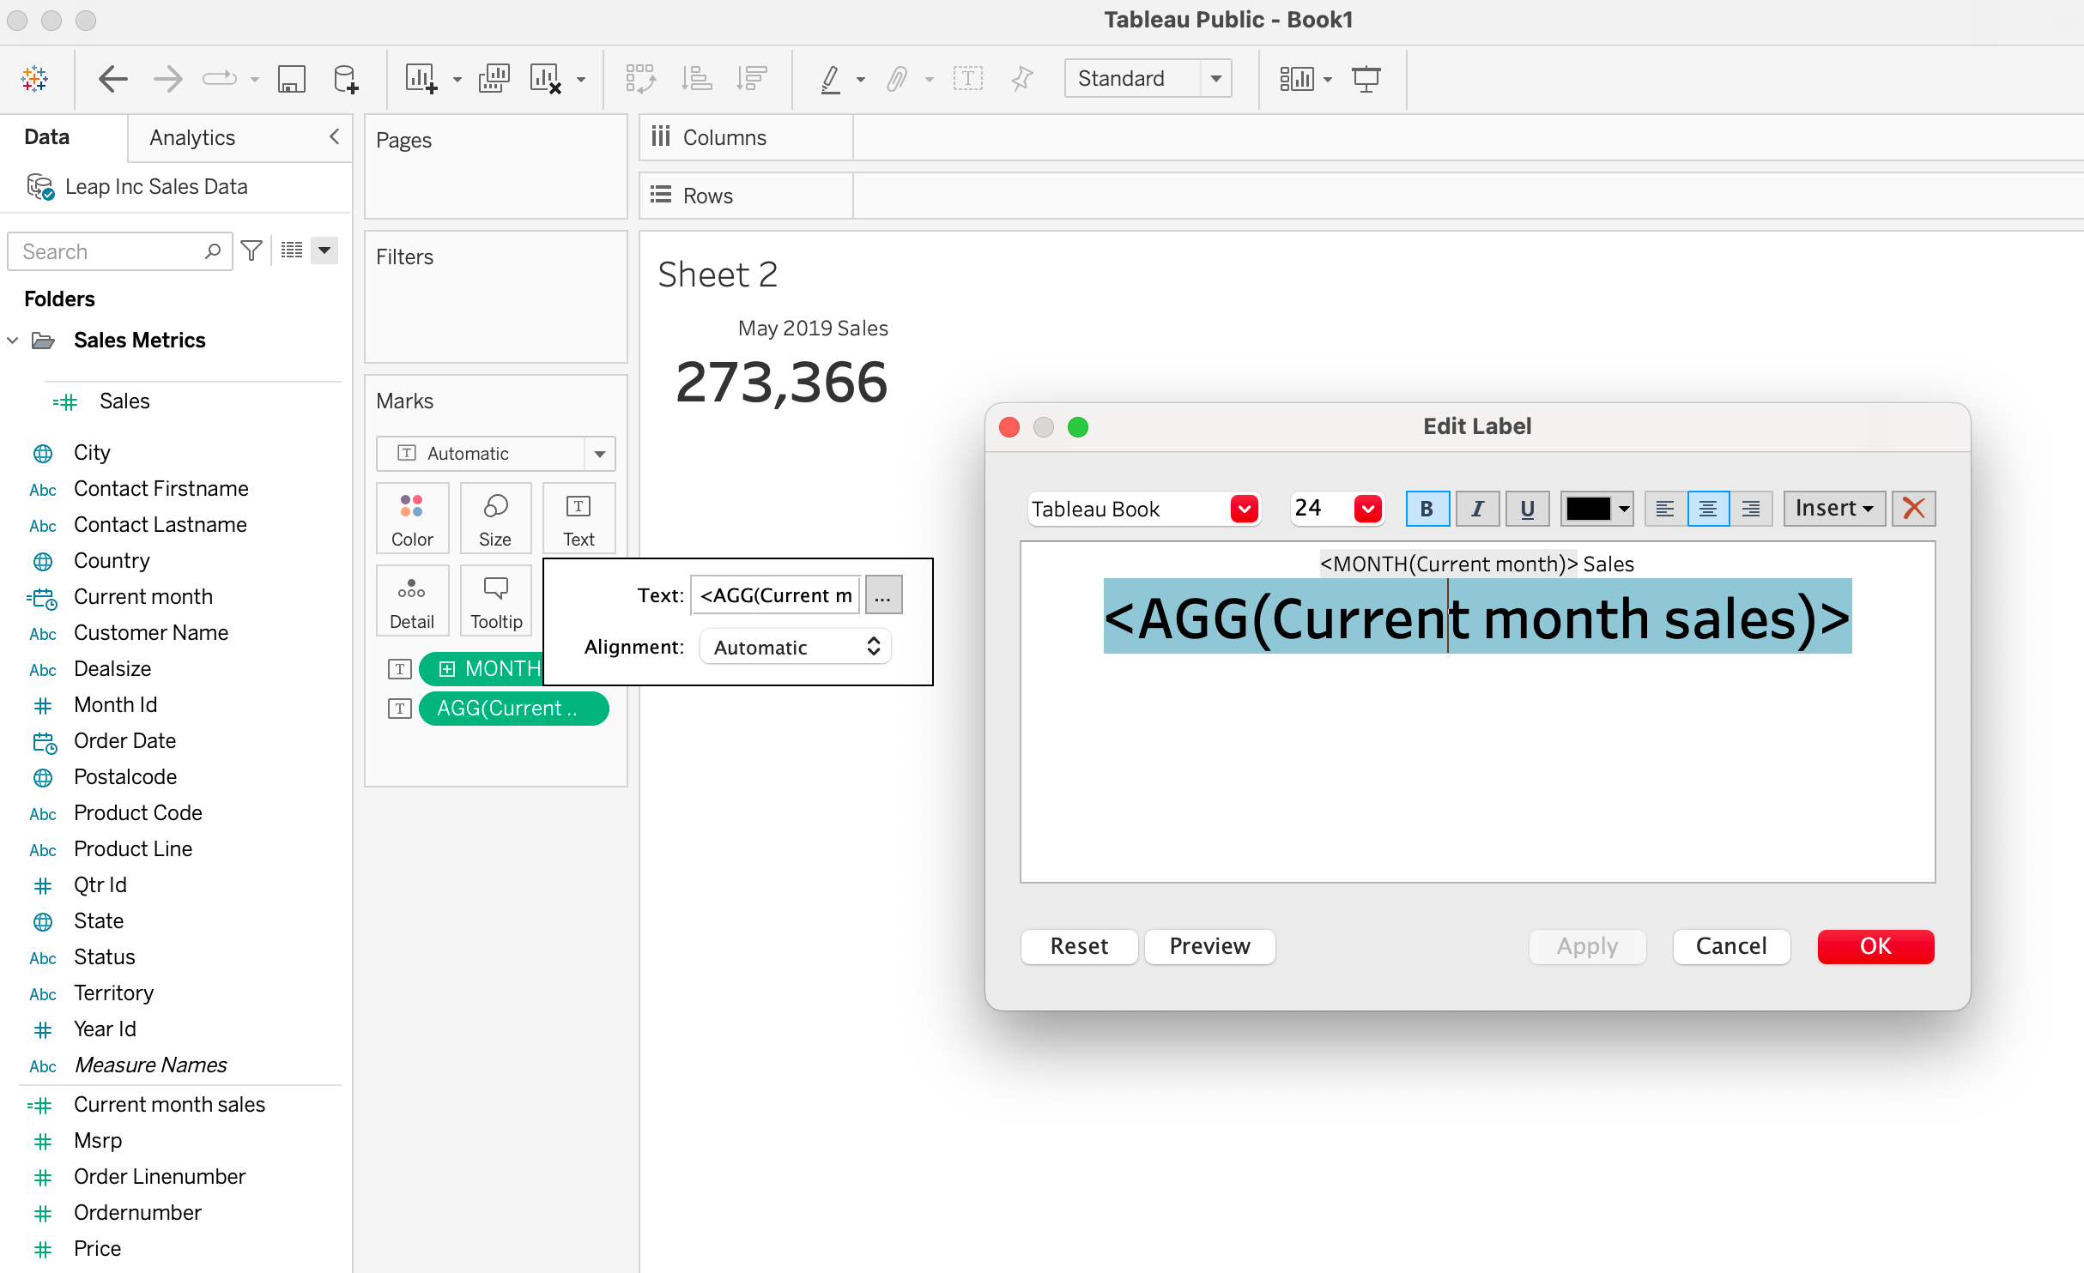Toggle Bold formatting in Edit Label
The height and width of the screenshot is (1273, 2084).
click(x=1427, y=509)
